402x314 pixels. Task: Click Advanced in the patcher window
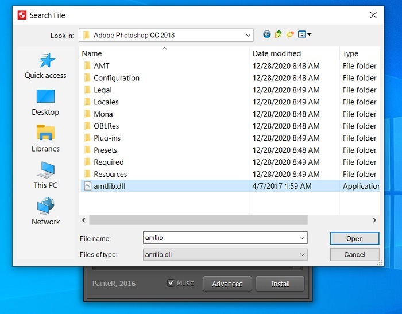pyautogui.click(x=227, y=284)
